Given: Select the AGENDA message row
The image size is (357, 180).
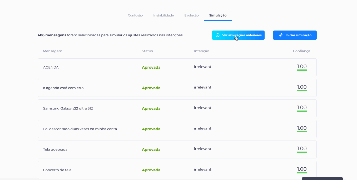Looking at the screenshot, I should pyautogui.click(x=177, y=67).
